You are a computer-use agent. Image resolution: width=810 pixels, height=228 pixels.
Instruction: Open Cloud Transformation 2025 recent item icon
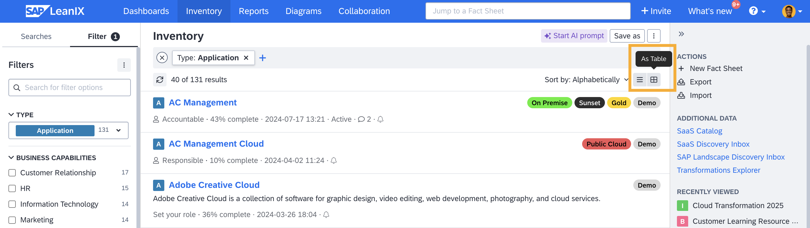[x=682, y=206]
